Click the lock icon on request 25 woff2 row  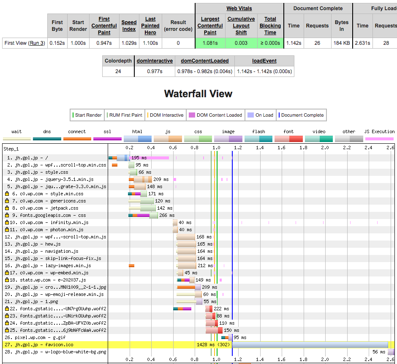tap(7, 331)
